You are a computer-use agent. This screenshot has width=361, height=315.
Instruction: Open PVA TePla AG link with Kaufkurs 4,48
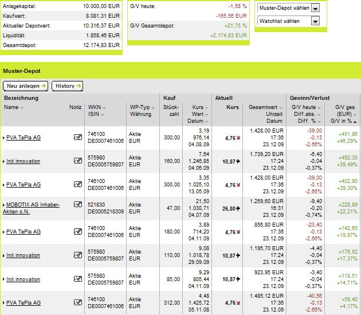click(23, 303)
